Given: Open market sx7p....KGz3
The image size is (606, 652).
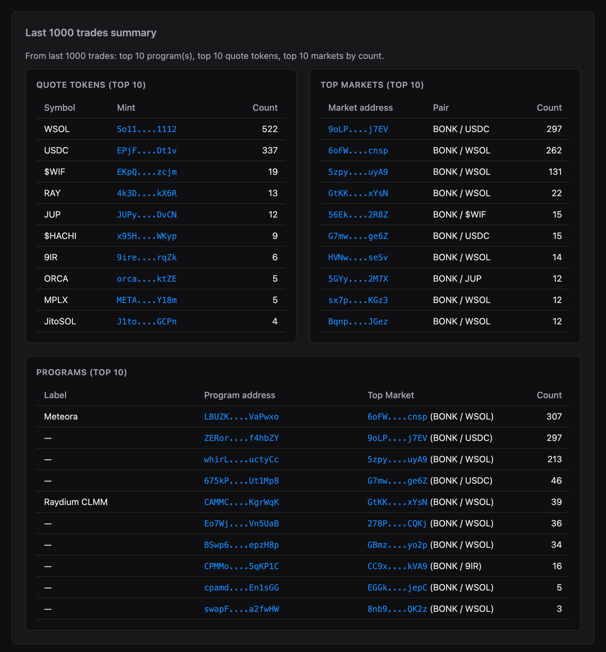Looking at the screenshot, I should pos(358,300).
